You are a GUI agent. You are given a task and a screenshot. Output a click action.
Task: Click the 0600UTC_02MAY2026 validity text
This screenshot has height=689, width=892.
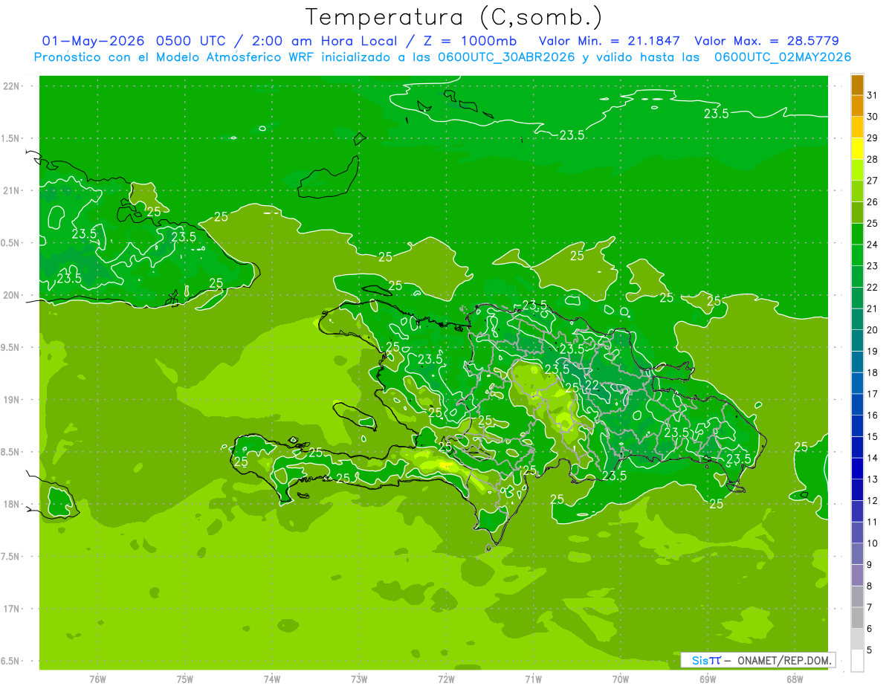pos(783,57)
